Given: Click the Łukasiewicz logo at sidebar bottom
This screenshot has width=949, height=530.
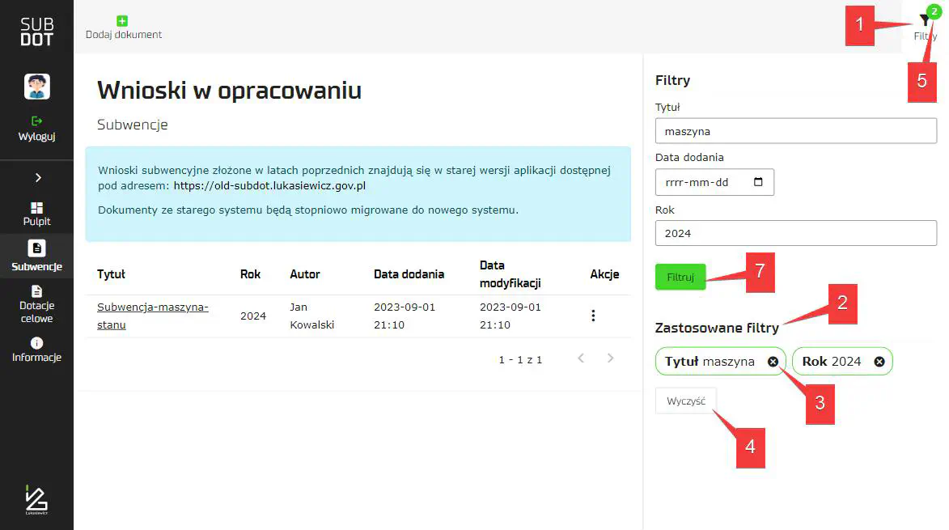Looking at the screenshot, I should tap(36, 499).
